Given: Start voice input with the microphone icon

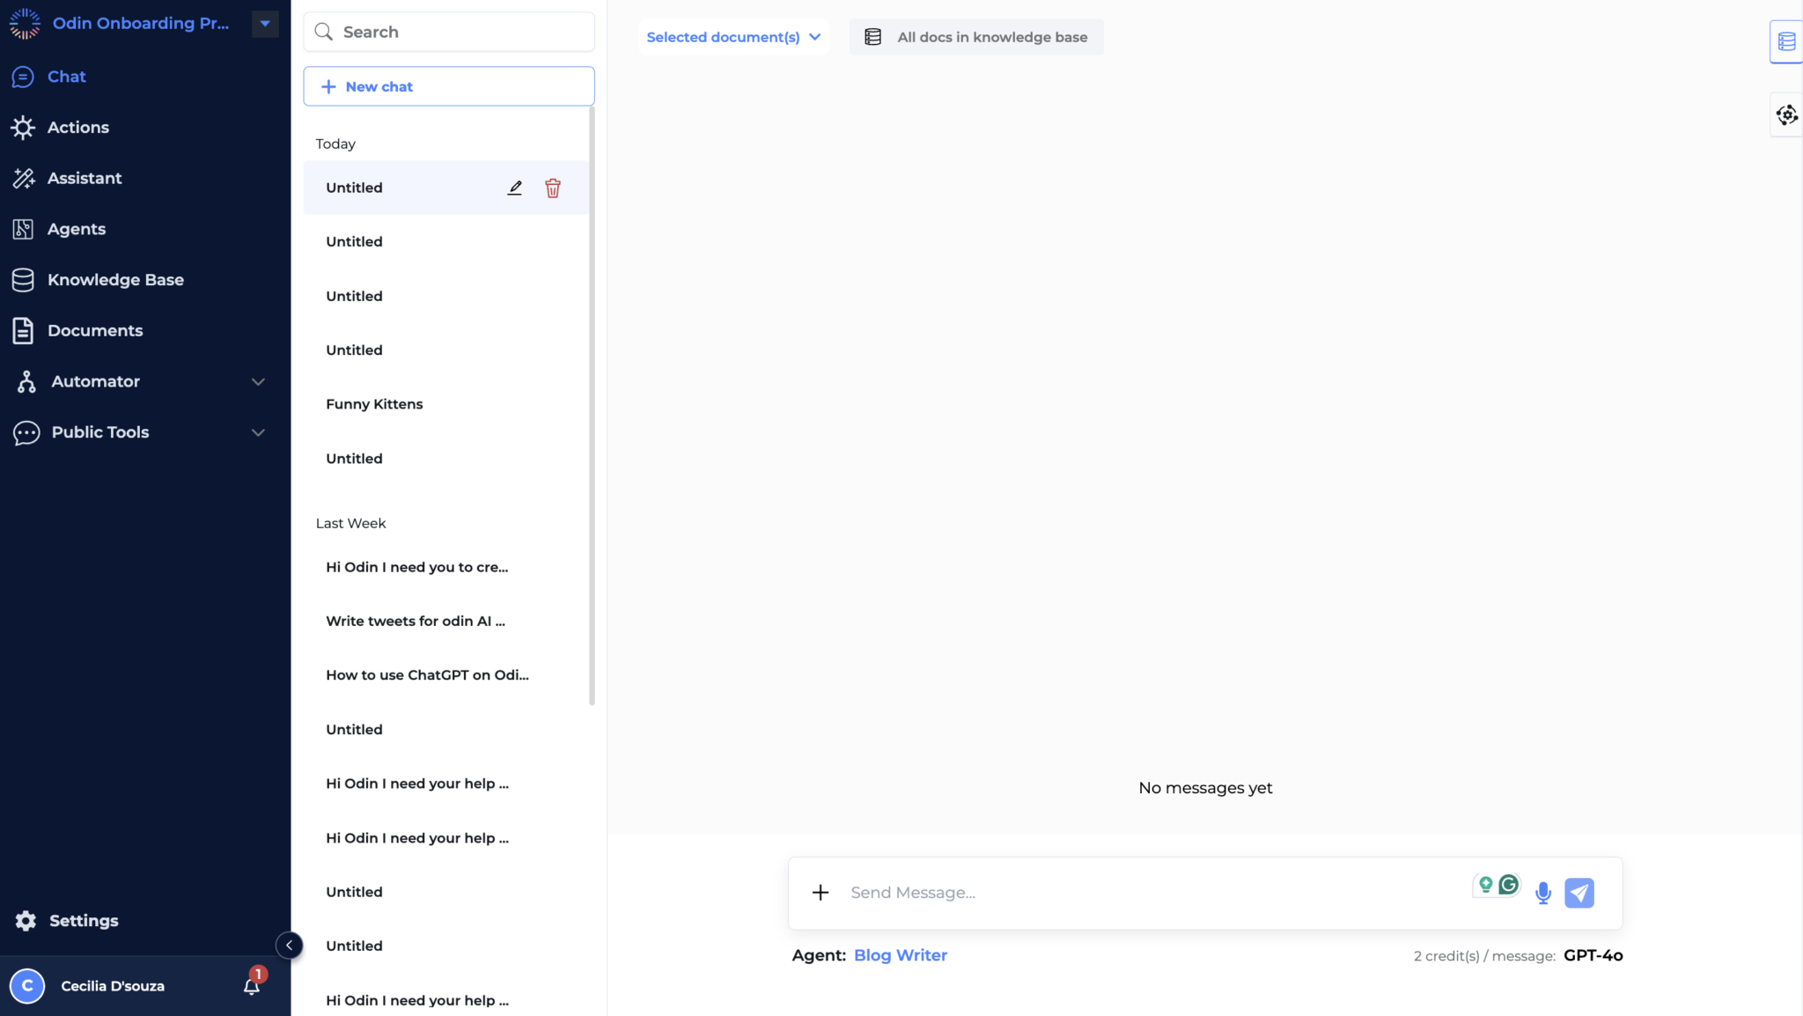Looking at the screenshot, I should pyautogui.click(x=1542, y=892).
